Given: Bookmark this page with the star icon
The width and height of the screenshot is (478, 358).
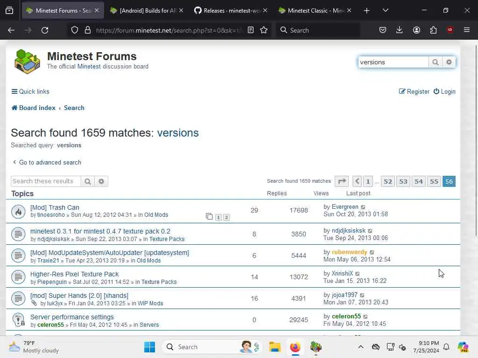Looking at the screenshot, I should tap(264, 30).
